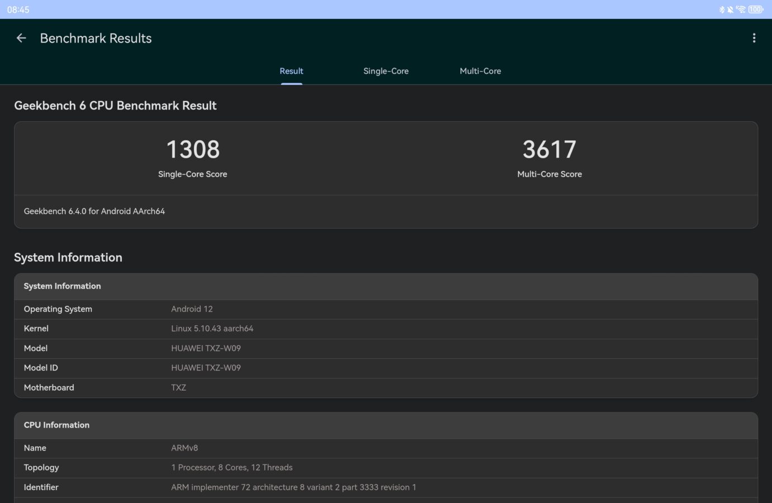Open the three-dot overflow menu
772x503 pixels.
[x=754, y=38]
